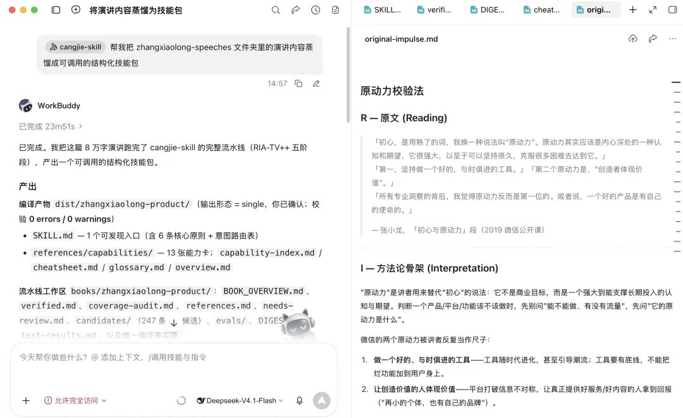The width and height of the screenshot is (683, 418).
Task: Select the origi... file tab
Action: (x=596, y=9)
